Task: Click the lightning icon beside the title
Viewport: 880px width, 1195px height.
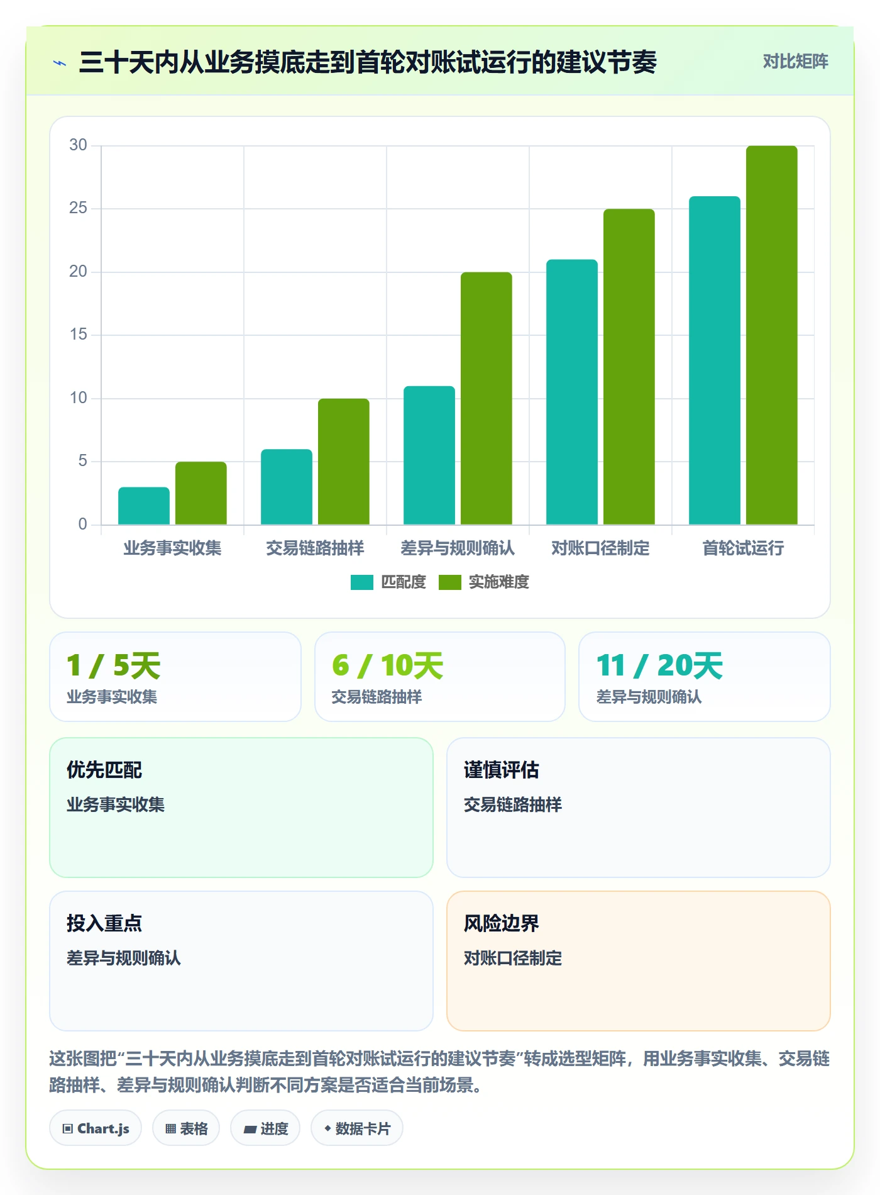Action: [60, 62]
